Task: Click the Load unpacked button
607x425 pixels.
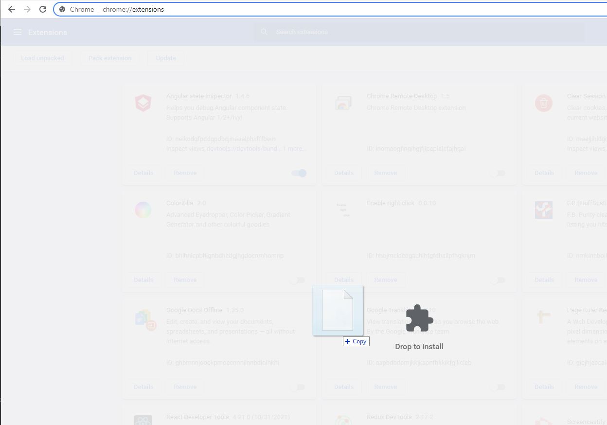Action: pyautogui.click(x=42, y=58)
